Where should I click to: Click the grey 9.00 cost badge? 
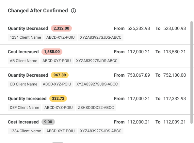tap(48, 122)
